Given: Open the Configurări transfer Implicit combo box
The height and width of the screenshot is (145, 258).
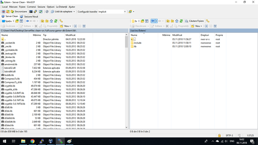Looking at the screenshot, I should click(112, 12).
